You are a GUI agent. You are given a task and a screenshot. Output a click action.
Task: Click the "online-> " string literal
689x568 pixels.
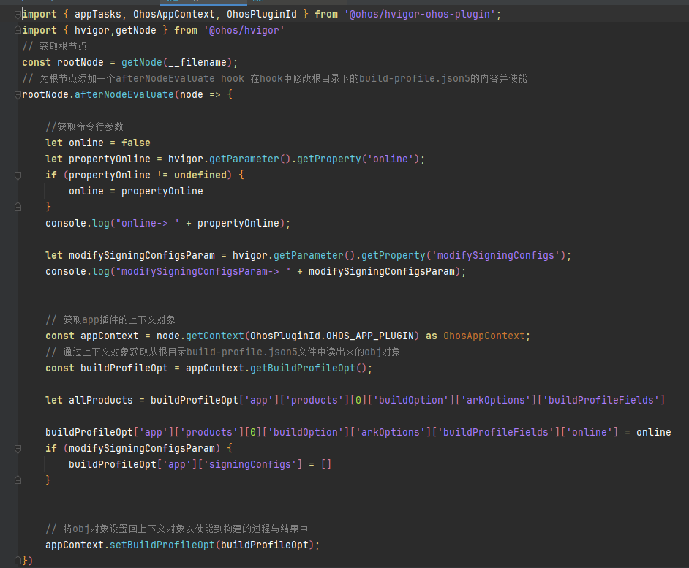(x=147, y=223)
